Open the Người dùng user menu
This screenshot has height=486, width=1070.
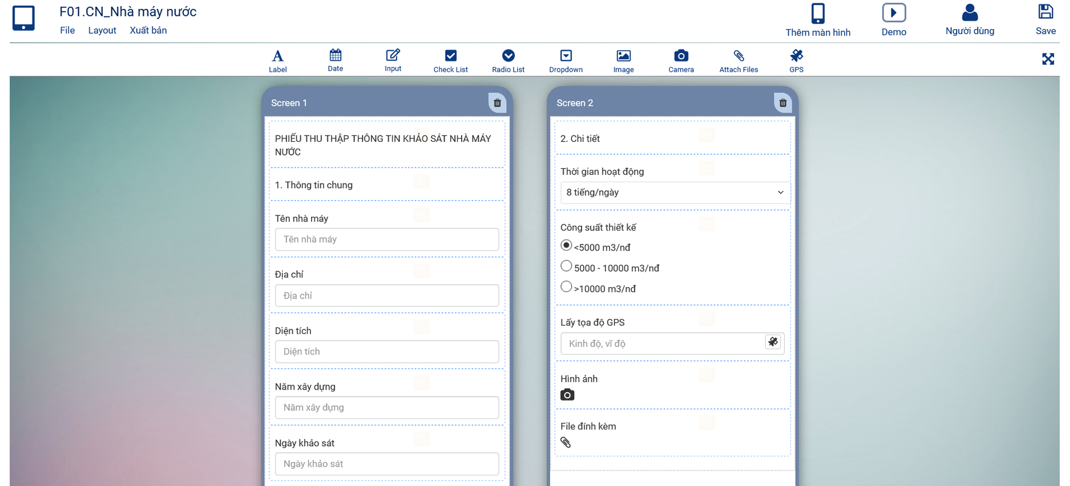click(969, 19)
